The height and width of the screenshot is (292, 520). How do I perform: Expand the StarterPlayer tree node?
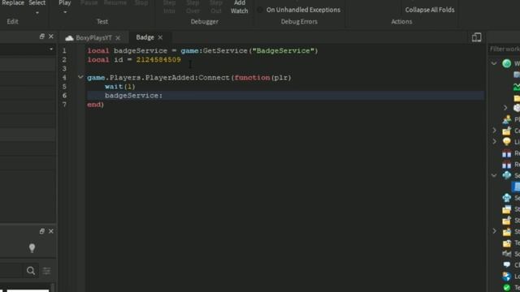(x=495, y=231)
